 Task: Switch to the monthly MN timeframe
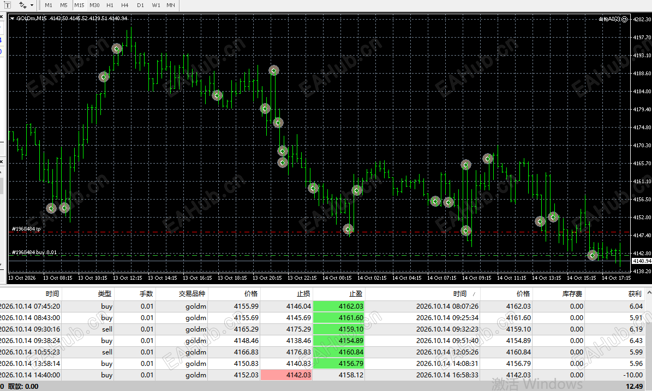[170, 5]
